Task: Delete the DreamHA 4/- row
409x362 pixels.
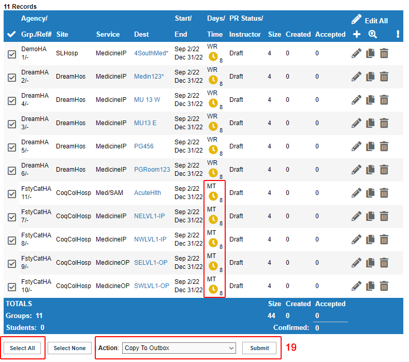Action: pos(384,100)
